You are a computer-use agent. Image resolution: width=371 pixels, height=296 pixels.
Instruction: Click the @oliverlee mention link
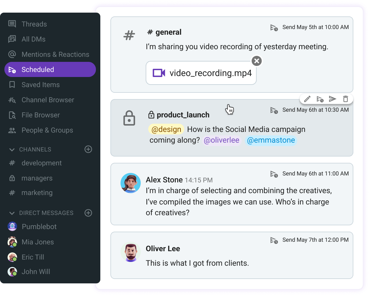[221, 140]
